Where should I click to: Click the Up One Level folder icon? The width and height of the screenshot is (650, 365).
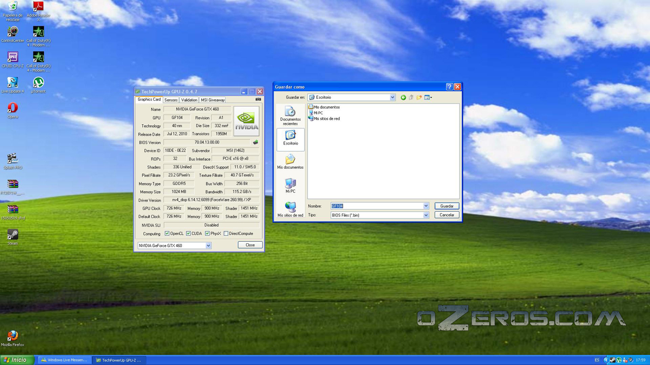(411, 97)
